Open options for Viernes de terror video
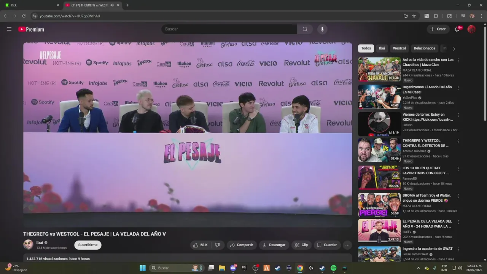487x274 pixels. [458, 115]
